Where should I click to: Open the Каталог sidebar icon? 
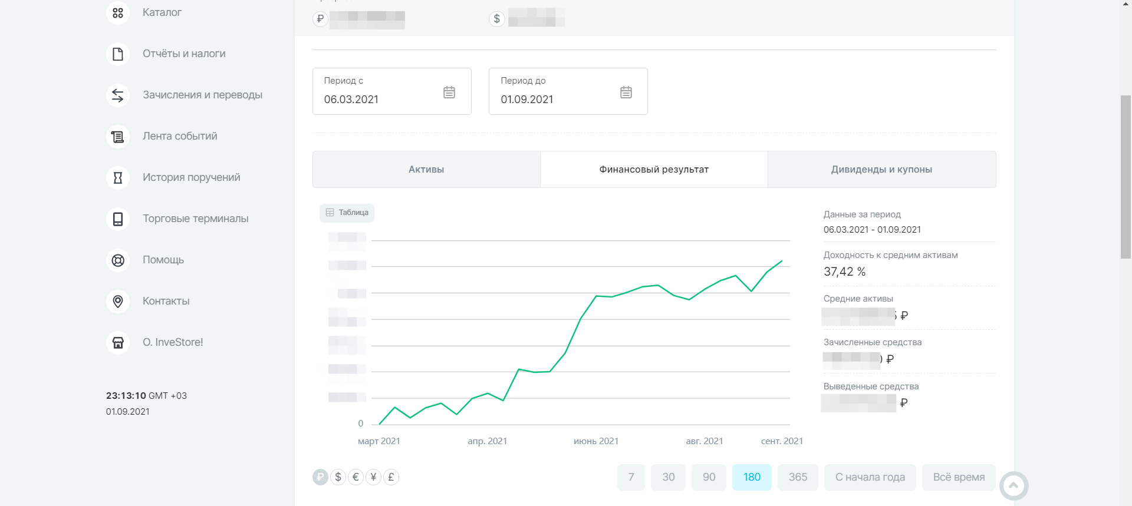coord(118,12)
